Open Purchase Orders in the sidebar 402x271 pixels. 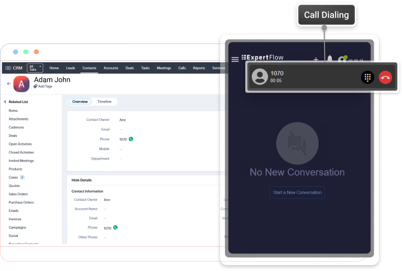coord(21,202)
